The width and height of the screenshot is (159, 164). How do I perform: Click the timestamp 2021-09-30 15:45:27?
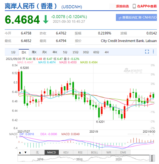coord(69,22)
